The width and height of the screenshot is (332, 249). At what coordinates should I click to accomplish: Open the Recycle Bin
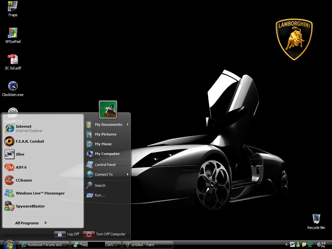point(316,220)
